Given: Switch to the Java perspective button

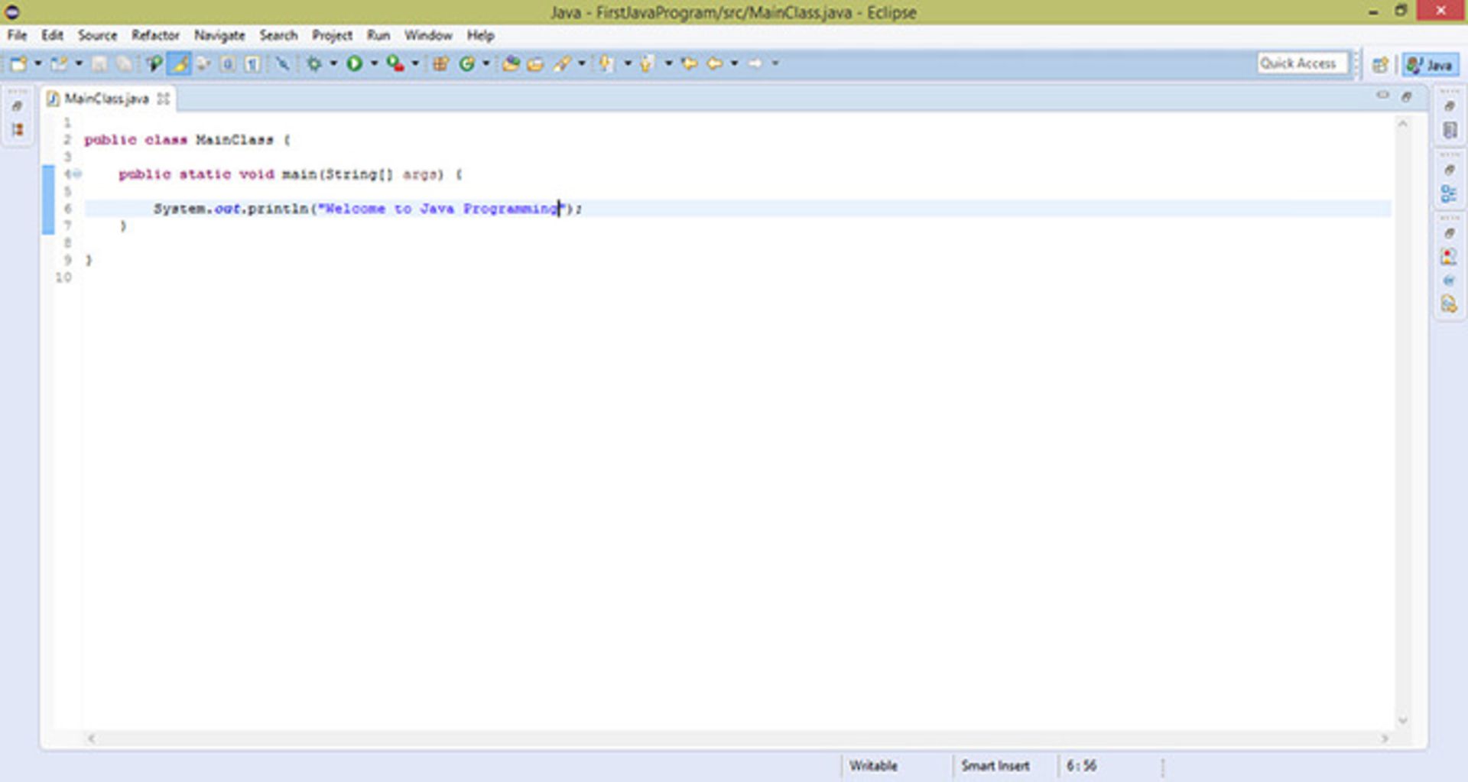Looking at the screenshot, I should tap(1430, 65).
